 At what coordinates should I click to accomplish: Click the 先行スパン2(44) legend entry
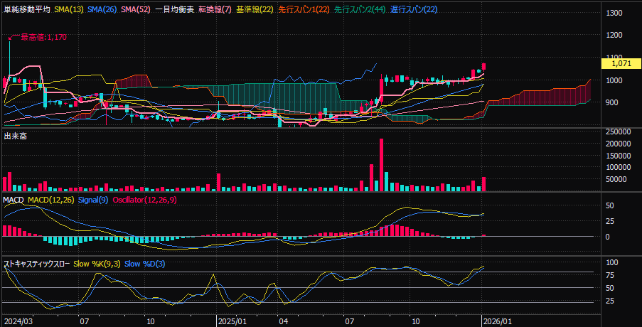[360, 10]
